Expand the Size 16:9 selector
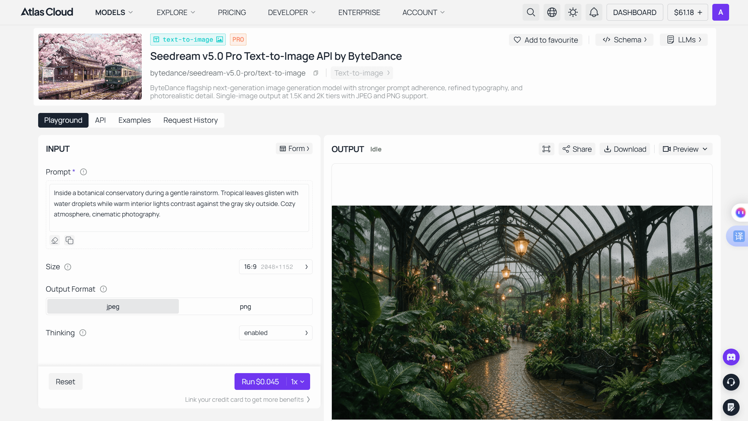The image size is (748, 421). [275, 267]
